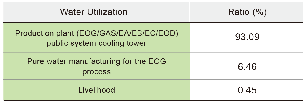Select the Ratio (%) column header

coord(247,12)
